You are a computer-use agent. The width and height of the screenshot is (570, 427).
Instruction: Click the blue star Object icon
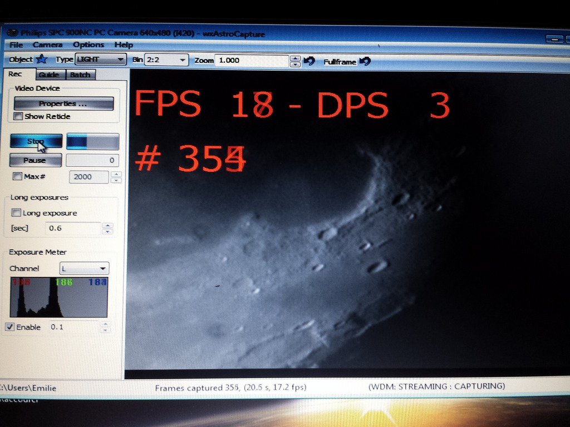click(x=41, y=59)
